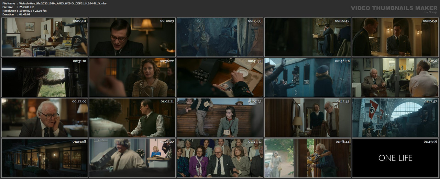Select the duration value 01:49:08
Screen dimensions: 440x179
pyautogui.click(x=25, y=14)
